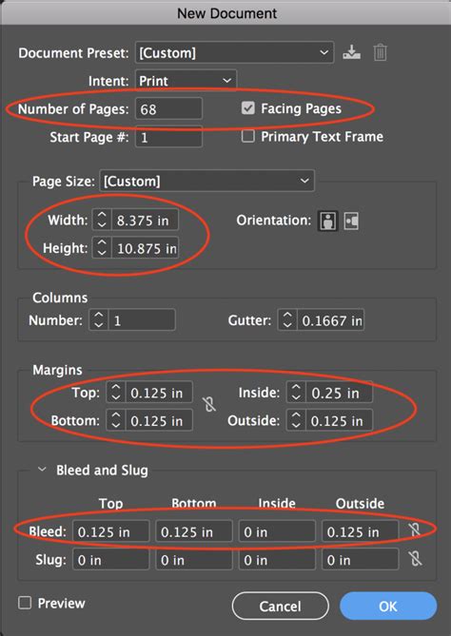
Task: Click Outside margin stepper arrows
Action: [x=296, y=420]
